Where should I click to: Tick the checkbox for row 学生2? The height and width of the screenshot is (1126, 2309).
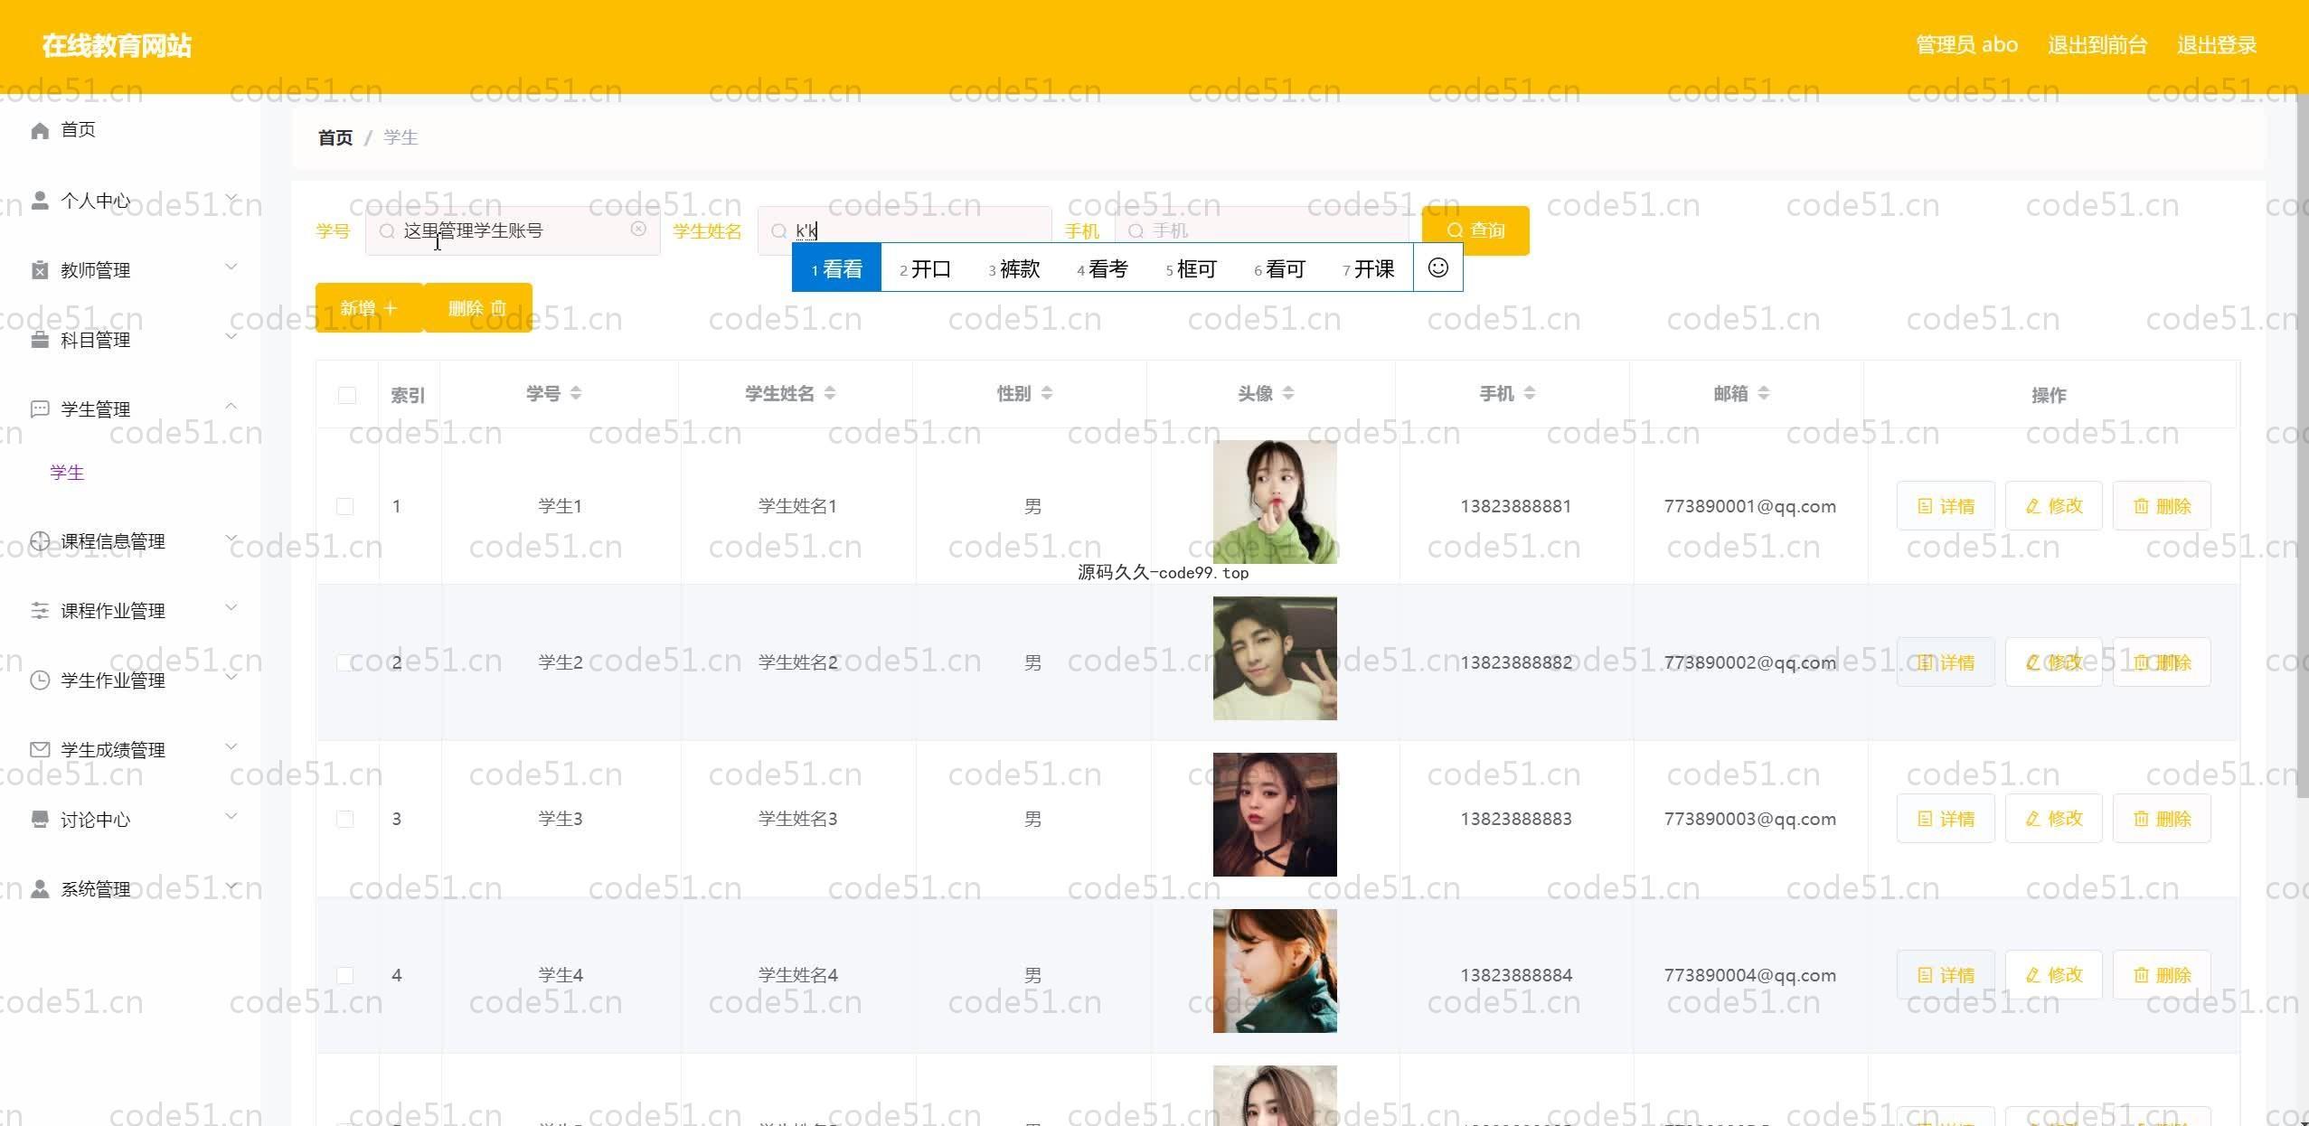click(345, 662)
